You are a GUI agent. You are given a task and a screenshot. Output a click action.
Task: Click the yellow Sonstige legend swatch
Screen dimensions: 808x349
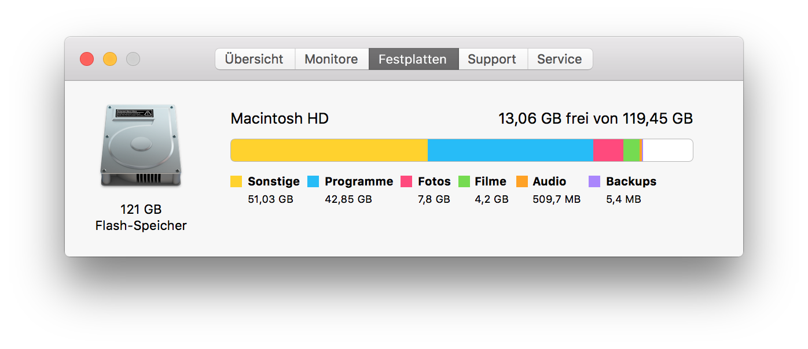click(x=236, y=181)
